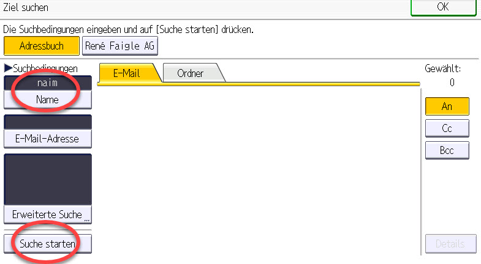Set recipient type to Cc

[447, 128]
